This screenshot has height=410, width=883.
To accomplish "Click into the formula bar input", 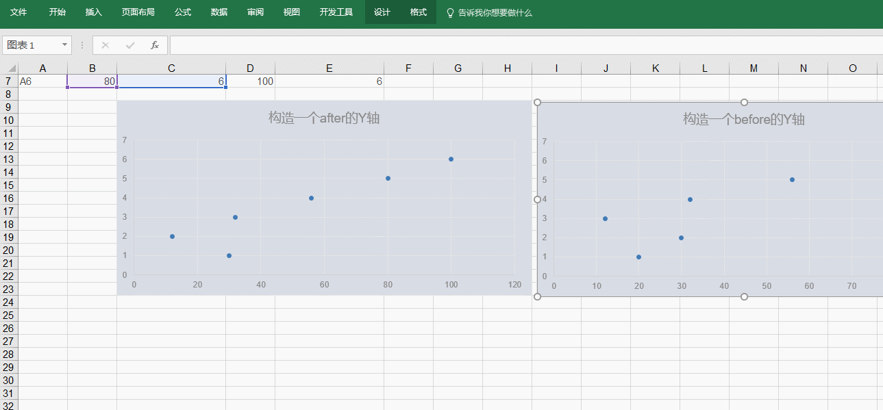I will 521,45.
